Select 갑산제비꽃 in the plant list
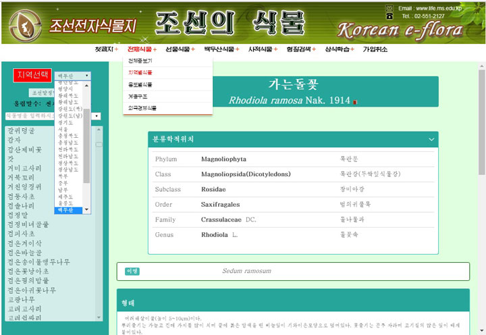Image resolution: width=486 pixels, height=335 pixels. [x=24, y=149]
